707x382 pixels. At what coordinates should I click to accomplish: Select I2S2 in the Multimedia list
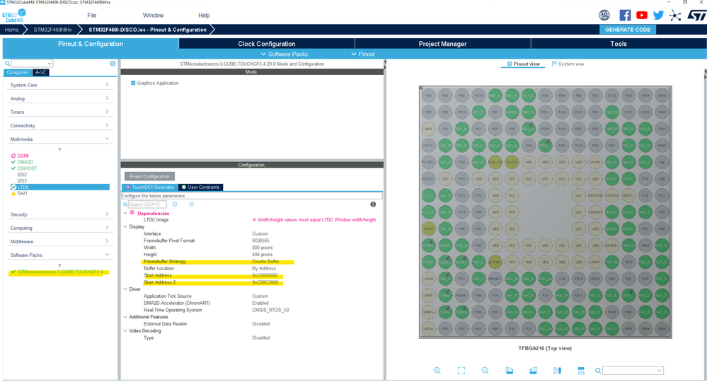tap(22, 174)
